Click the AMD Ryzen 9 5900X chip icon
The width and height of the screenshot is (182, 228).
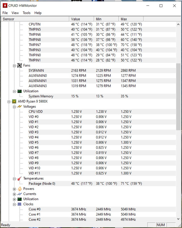coord(14,101)
